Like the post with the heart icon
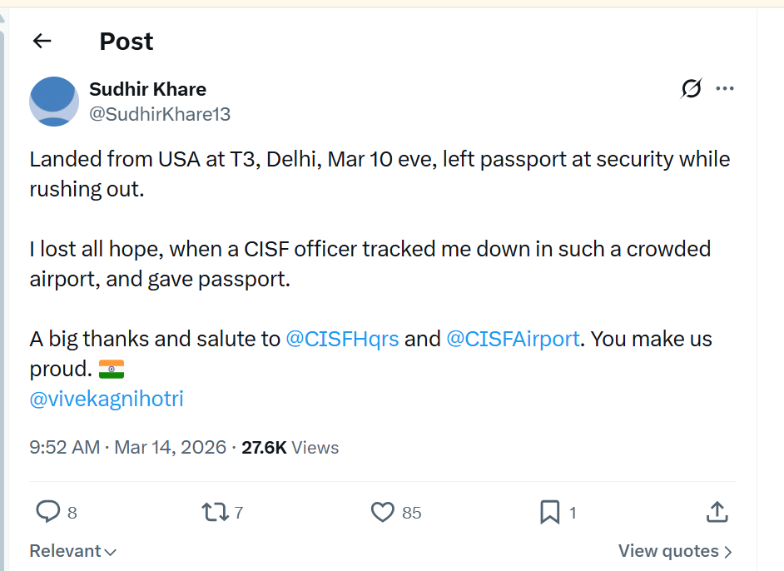784x571 pixels. click(x=382, y=512)
